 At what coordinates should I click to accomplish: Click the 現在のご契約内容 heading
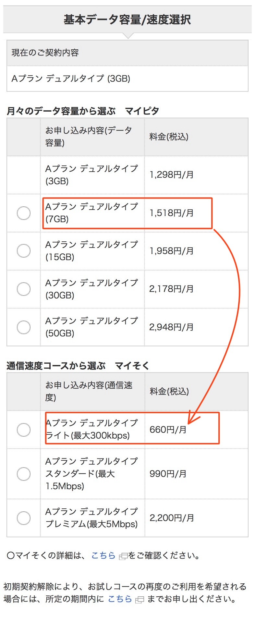pyautogui.click(x=45, y=53)
